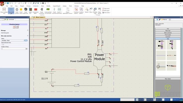Click Insert printed circuit board icon
Viewport: 183px width, 103px height.
[x=48, y=11]
